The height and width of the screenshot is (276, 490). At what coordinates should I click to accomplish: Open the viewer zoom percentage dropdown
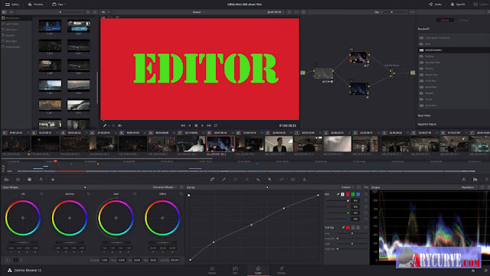[106, 12]
